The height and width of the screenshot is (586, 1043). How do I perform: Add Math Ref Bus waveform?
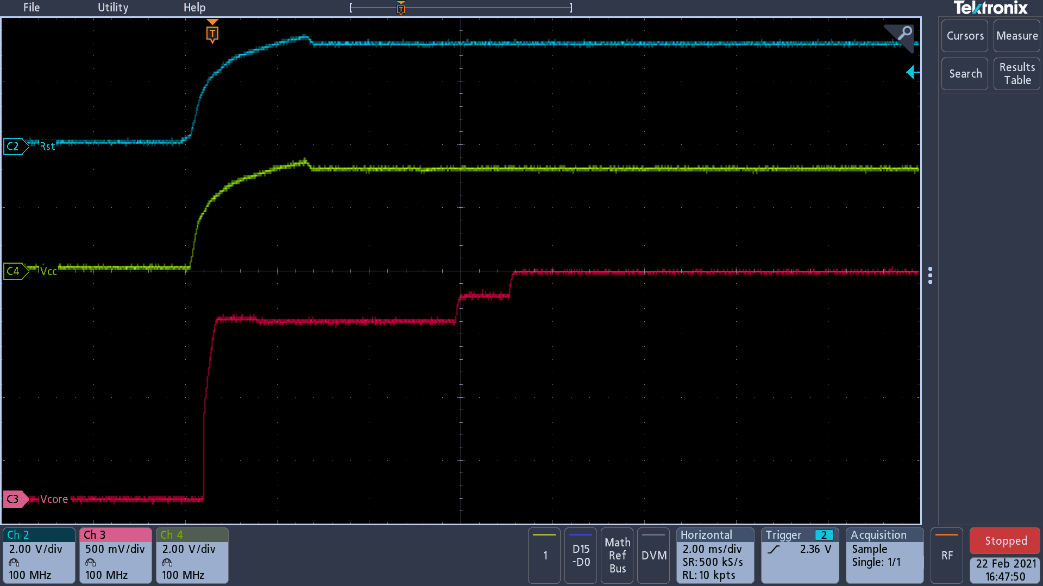617,556
